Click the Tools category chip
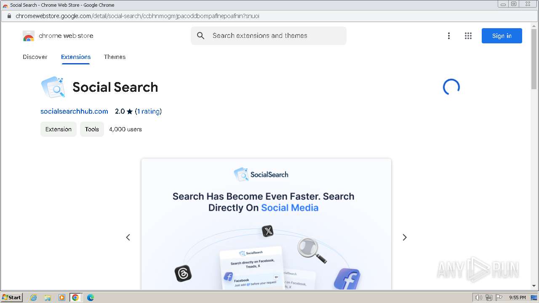The image size is (539, 303). [92, 129]
